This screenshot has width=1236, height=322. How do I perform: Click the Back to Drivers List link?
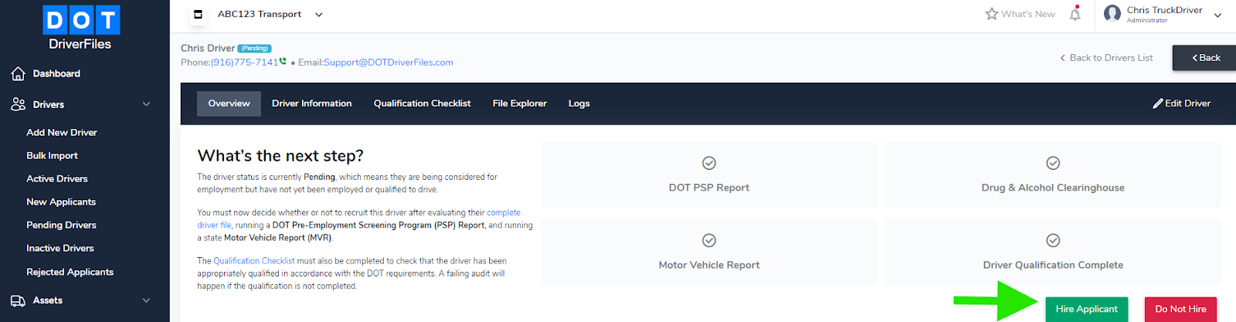click(1106, 58)
